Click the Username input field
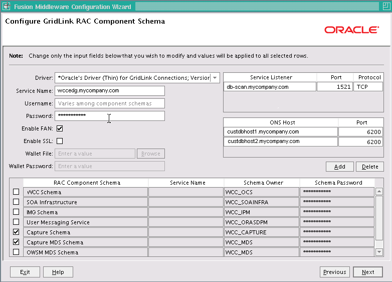The image size is (392, 282). click(x=110, y=103)
